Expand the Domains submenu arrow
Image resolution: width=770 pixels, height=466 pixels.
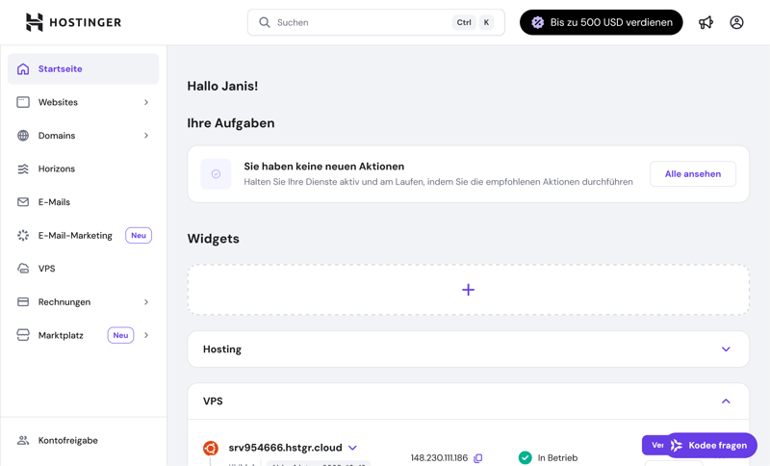click(x=146, y=136)
